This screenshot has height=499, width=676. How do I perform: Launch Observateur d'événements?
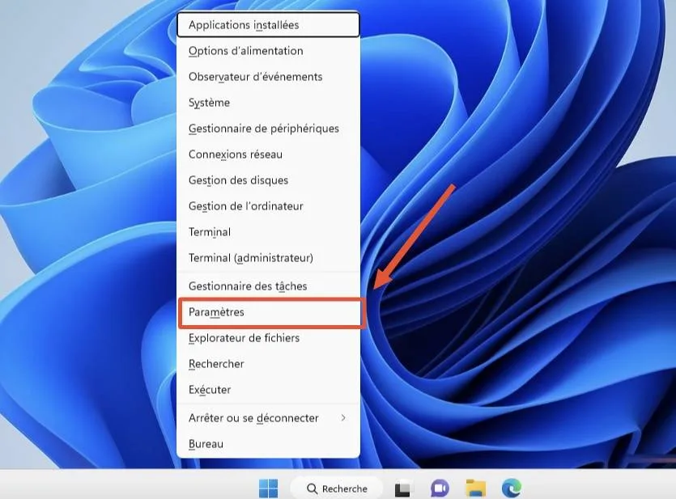(253, 77)
